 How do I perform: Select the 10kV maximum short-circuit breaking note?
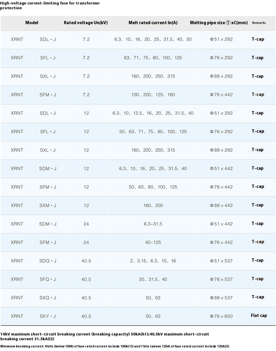[104, 336]
